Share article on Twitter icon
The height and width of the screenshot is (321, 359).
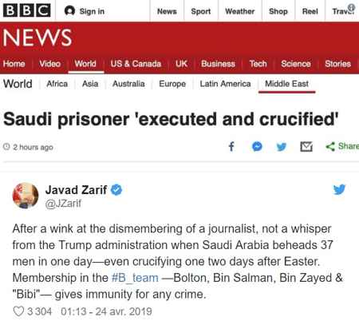click(x=282, y=147)
